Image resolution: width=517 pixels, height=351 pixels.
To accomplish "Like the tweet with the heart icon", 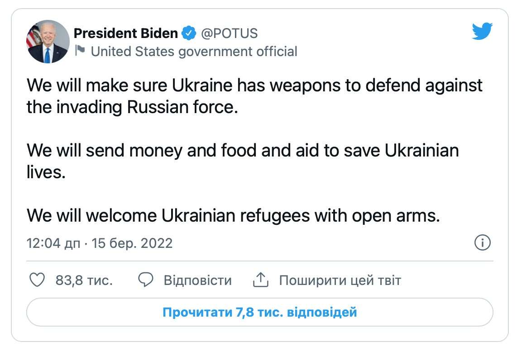I will [38, 280].
